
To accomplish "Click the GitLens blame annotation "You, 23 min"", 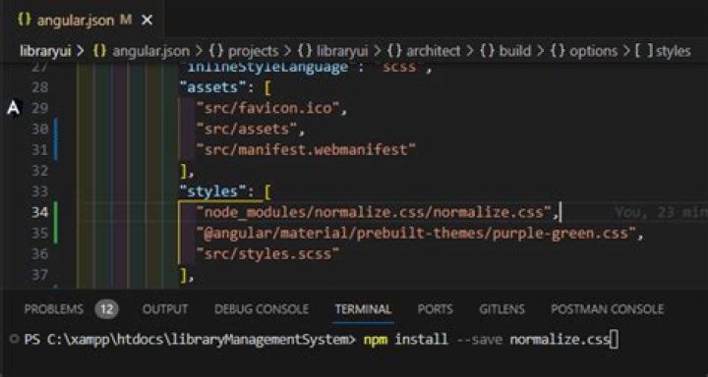I will (x=661, y=212).
